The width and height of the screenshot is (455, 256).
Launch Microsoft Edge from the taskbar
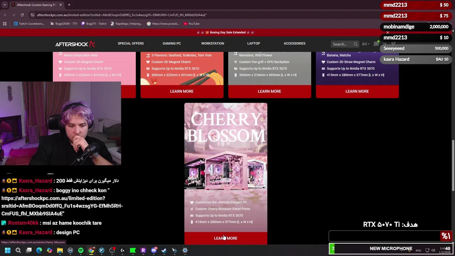(x=39, y=250)
